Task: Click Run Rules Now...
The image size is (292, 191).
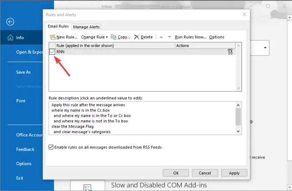Action: point(191,37)
